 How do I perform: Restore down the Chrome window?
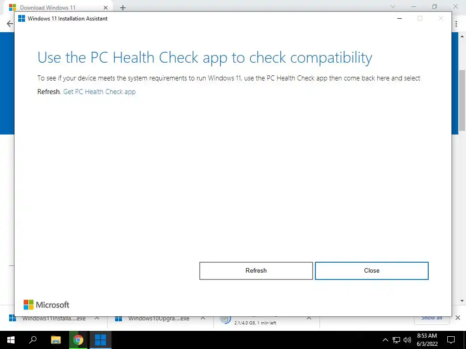(435, 6)
